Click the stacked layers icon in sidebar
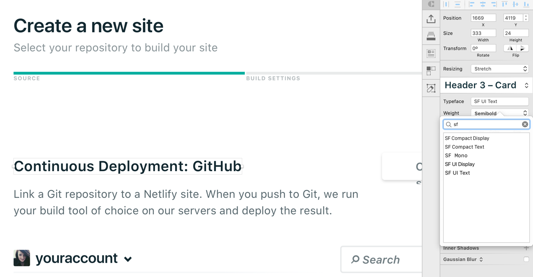The width and height of the screenshot is (533, 277). click(x=431, y=36)
